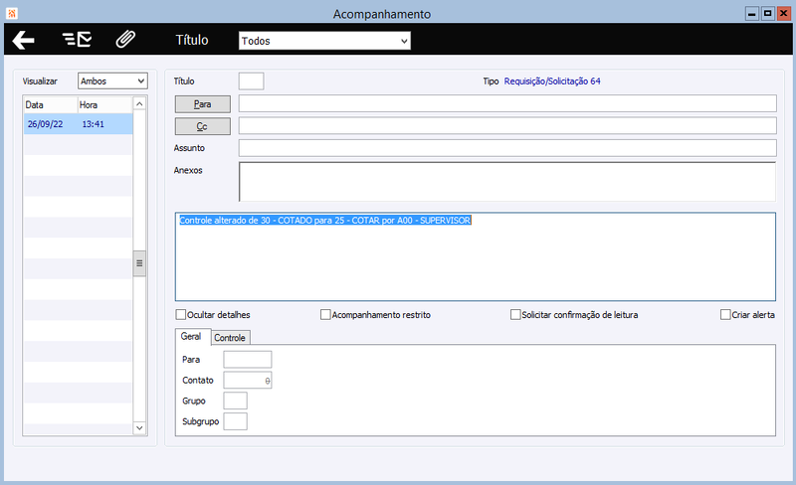Screen dimensions: 796x485
Task: Click inside the Anexos box
Action: point(507,182)
